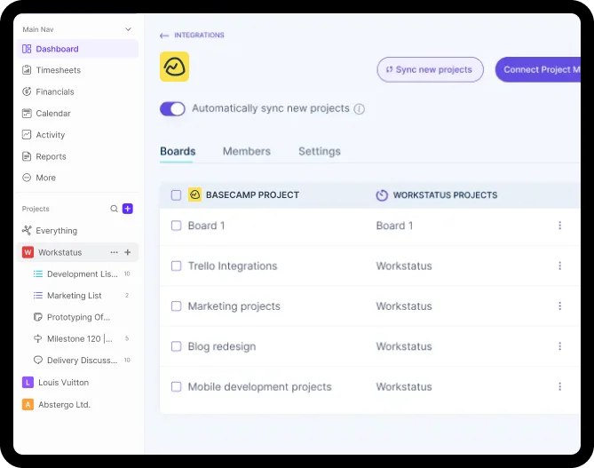Click Workstatus cell in Blog redesign row

[x=404, y=346]
